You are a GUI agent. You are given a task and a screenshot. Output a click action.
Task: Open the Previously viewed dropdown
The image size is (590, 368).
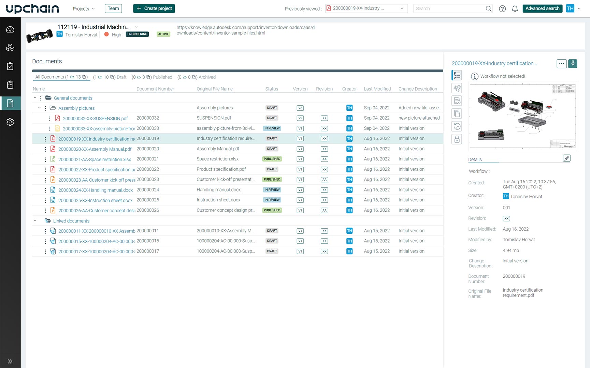(366, 9)
